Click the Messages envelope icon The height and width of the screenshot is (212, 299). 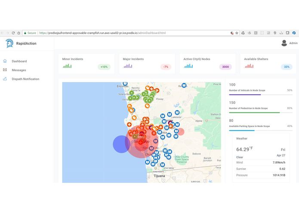pyautogui.click(x=5, y=70)
